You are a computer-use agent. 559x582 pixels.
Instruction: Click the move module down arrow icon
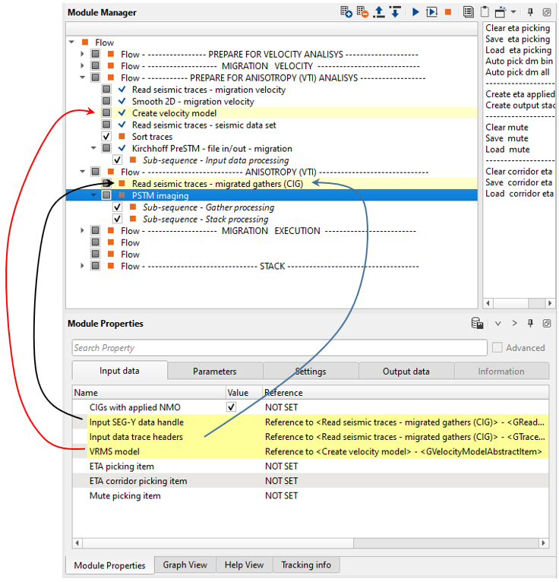click(x=395, y=12)
